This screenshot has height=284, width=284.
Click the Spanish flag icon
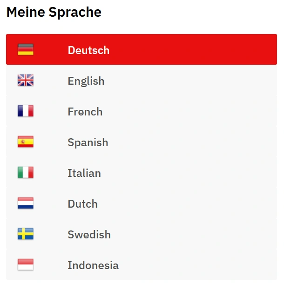(x=26, y=142)
